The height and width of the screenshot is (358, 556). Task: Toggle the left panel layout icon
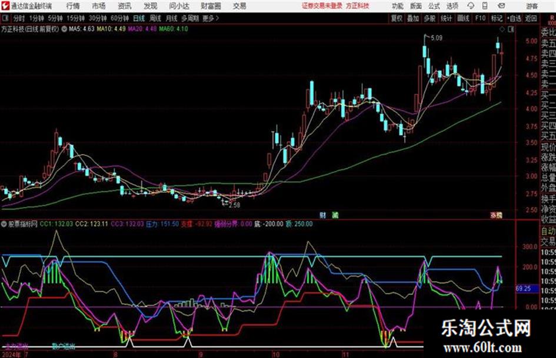point(5,18)
